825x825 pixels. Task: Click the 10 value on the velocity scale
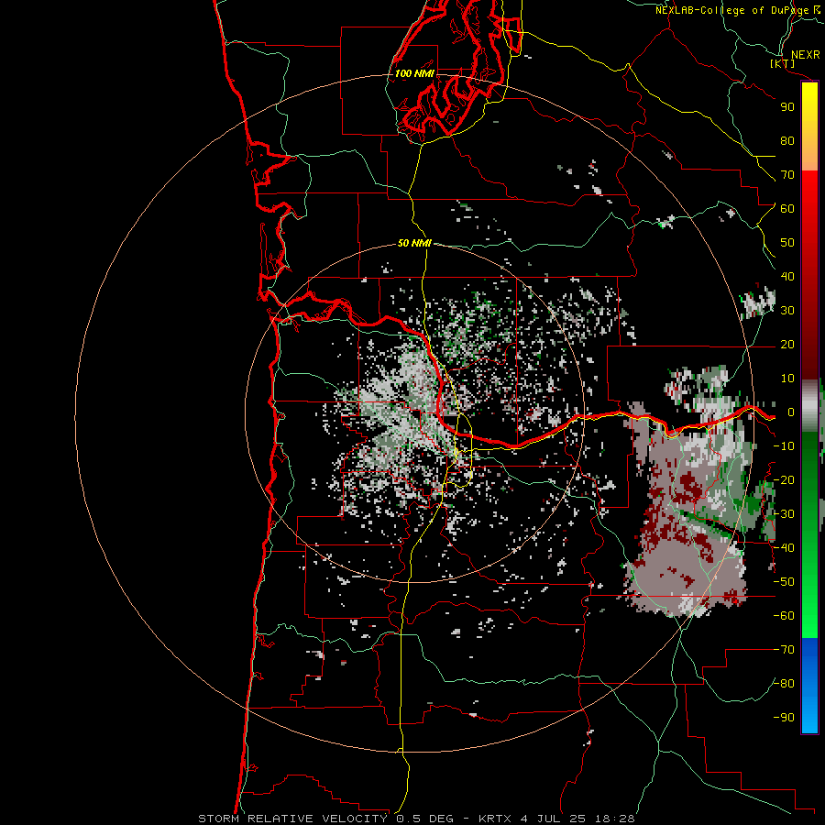[787, 379]
